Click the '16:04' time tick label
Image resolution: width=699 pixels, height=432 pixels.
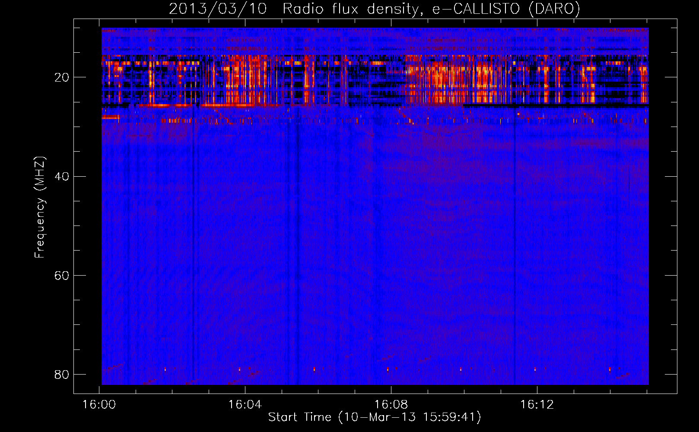(245, 405)
